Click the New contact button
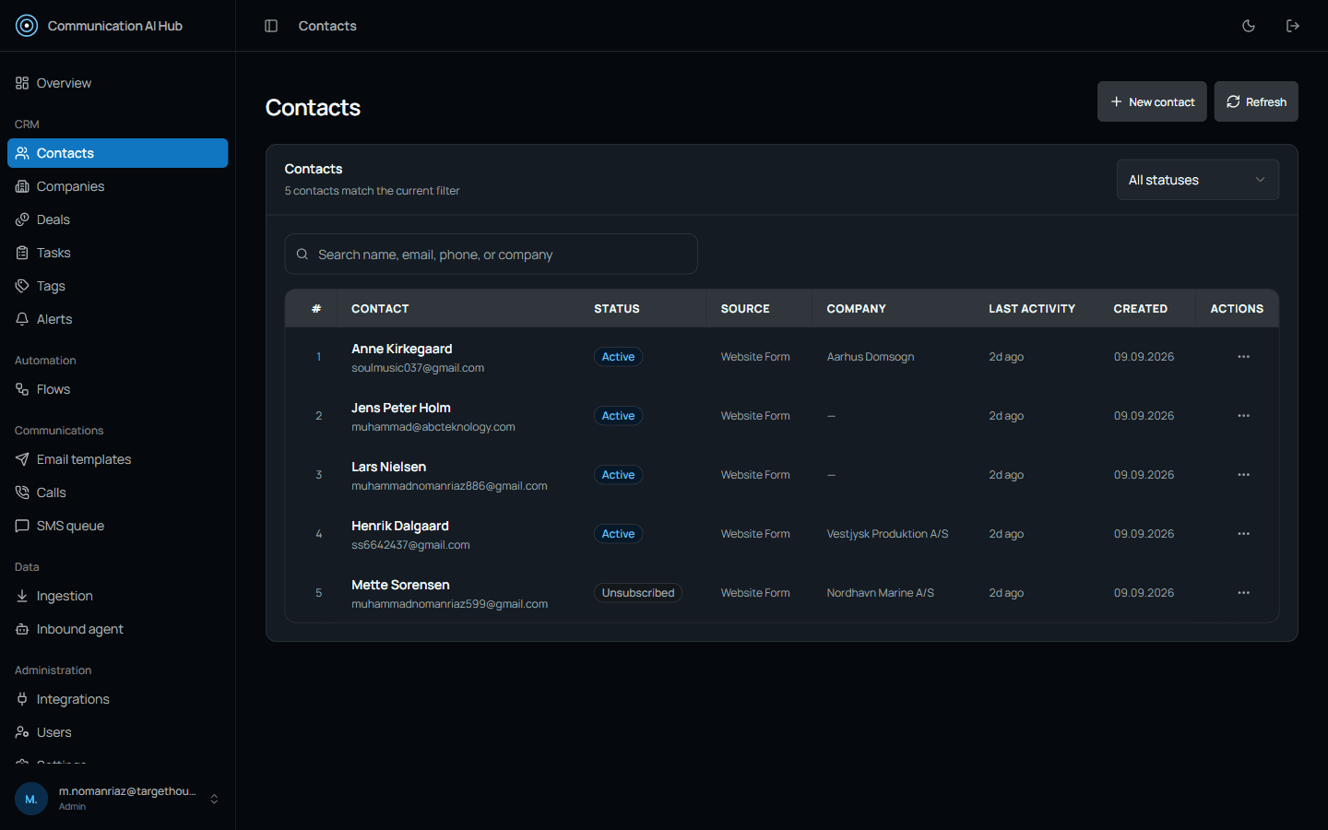Image resolution: width=1328 pixels, height=830 pixels. [1152, 101]
